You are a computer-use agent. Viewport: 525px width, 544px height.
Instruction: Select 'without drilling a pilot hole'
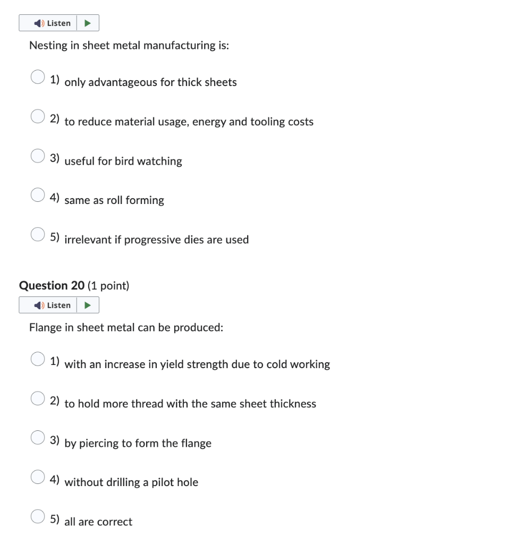click(37, 477)
